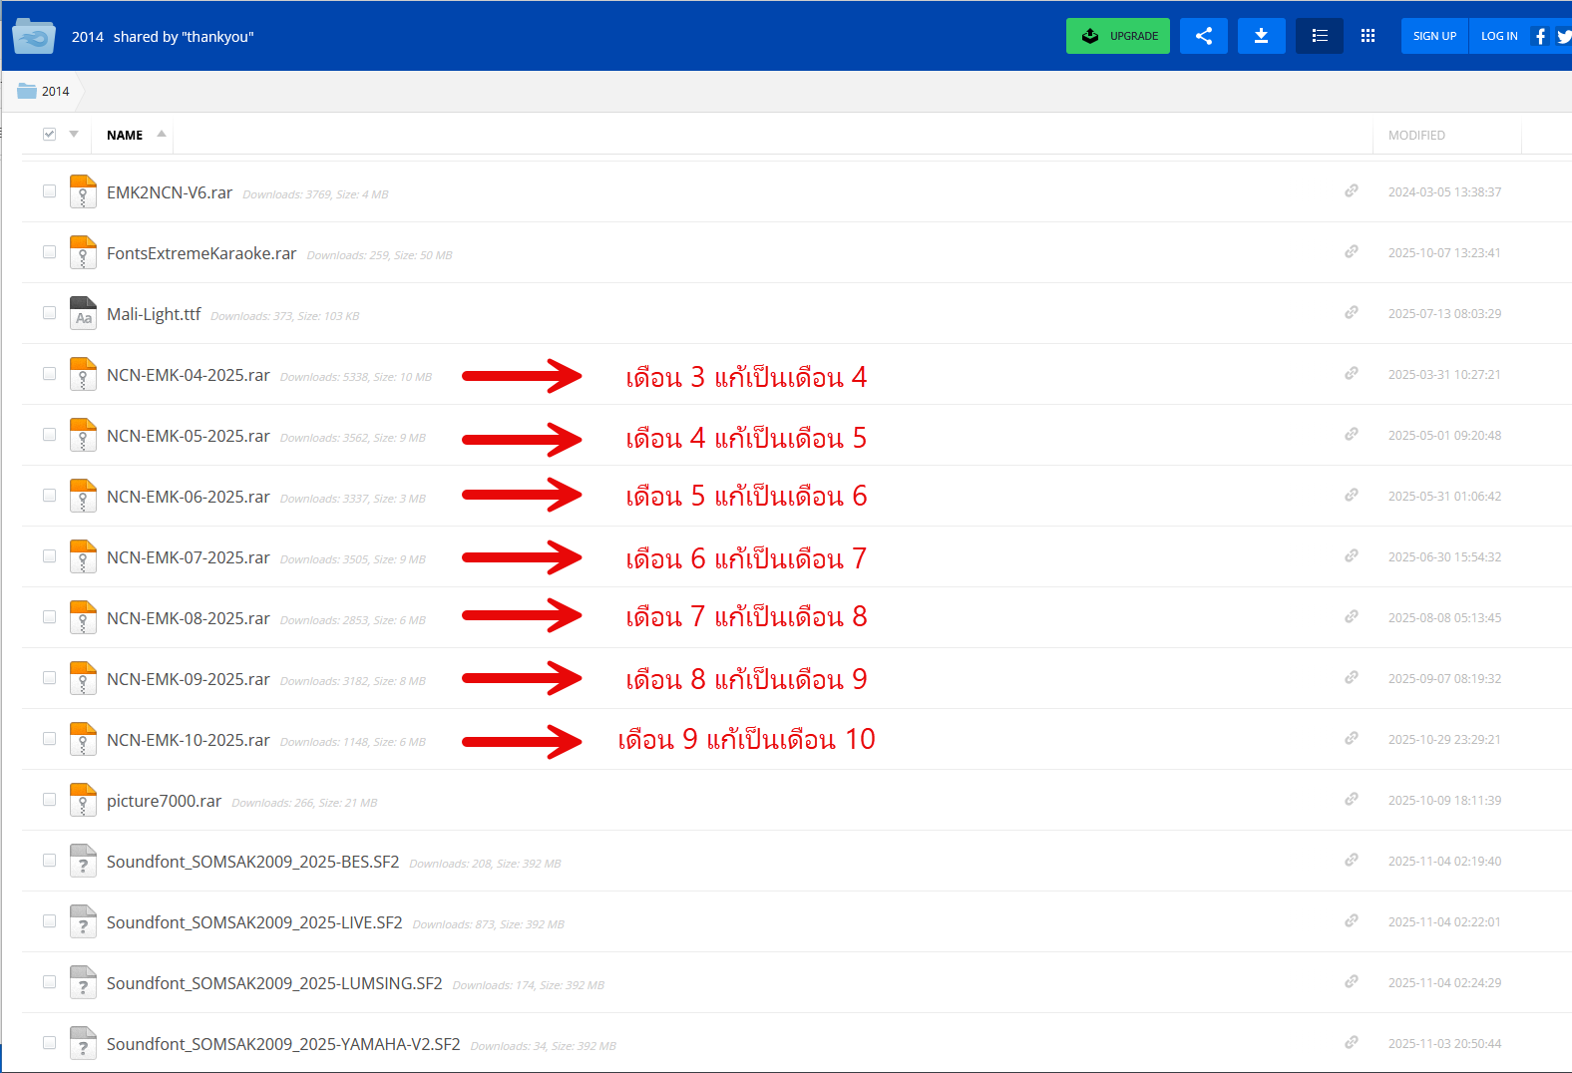Copy link icon for EMK2NCN-V6.rar
This screenshot has height=1073, width=1572.
(x=1351, y=190)
